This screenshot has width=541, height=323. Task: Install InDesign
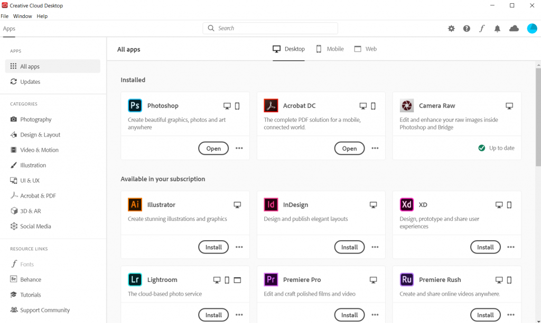(349, 247)
